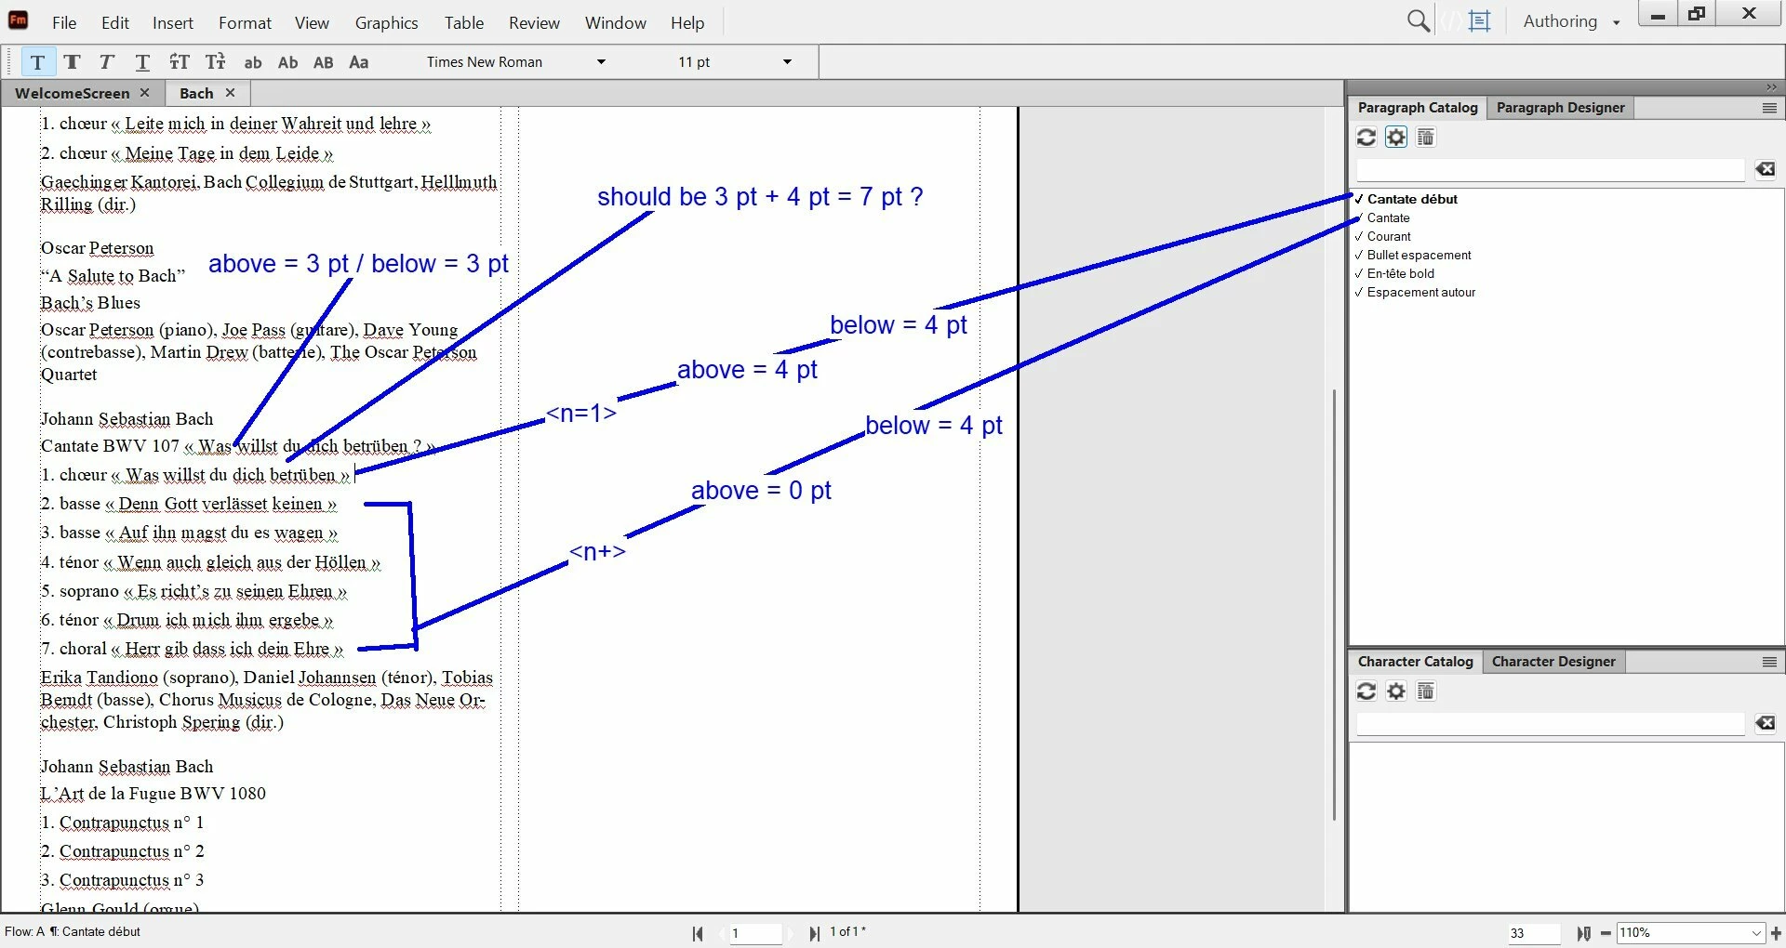Open Paragraph Catalog options gear
Screen dimensions: 1786x948
click(1396, 138)
